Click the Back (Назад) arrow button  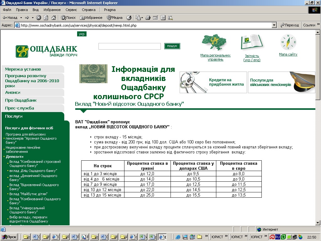point(10,18)
